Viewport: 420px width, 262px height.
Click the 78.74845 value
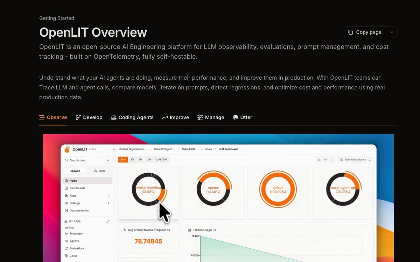click(148, 241)
